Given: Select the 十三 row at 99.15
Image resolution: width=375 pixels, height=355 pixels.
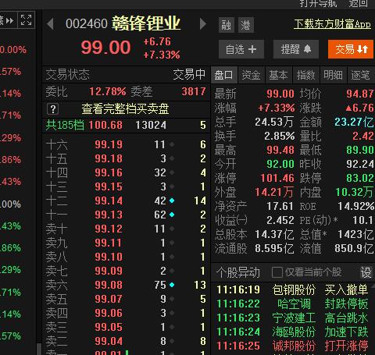Looking at the screenshot, I should point(126,186).
